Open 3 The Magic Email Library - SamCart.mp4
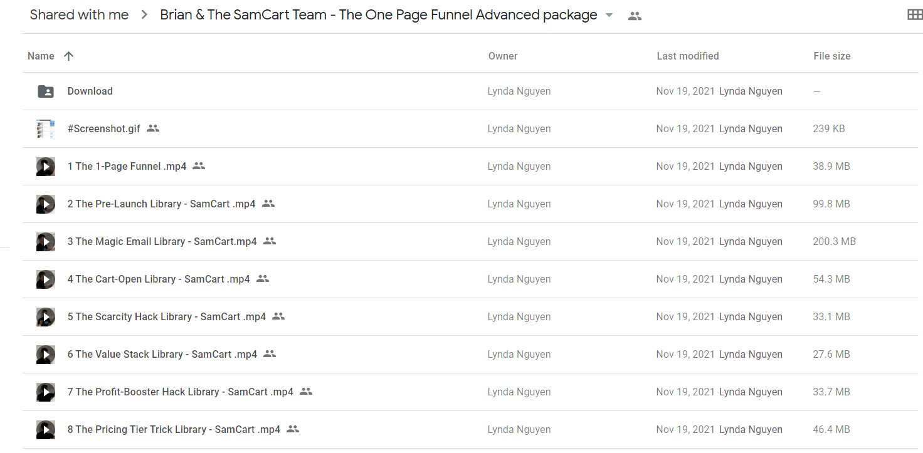 [162, 241]
